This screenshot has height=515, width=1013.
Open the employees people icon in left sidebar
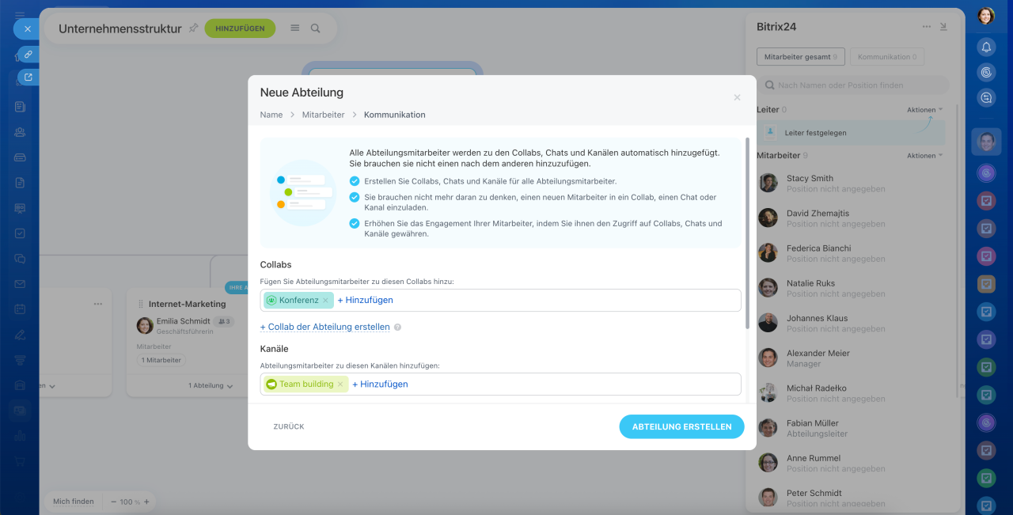[x=20, y=132]
